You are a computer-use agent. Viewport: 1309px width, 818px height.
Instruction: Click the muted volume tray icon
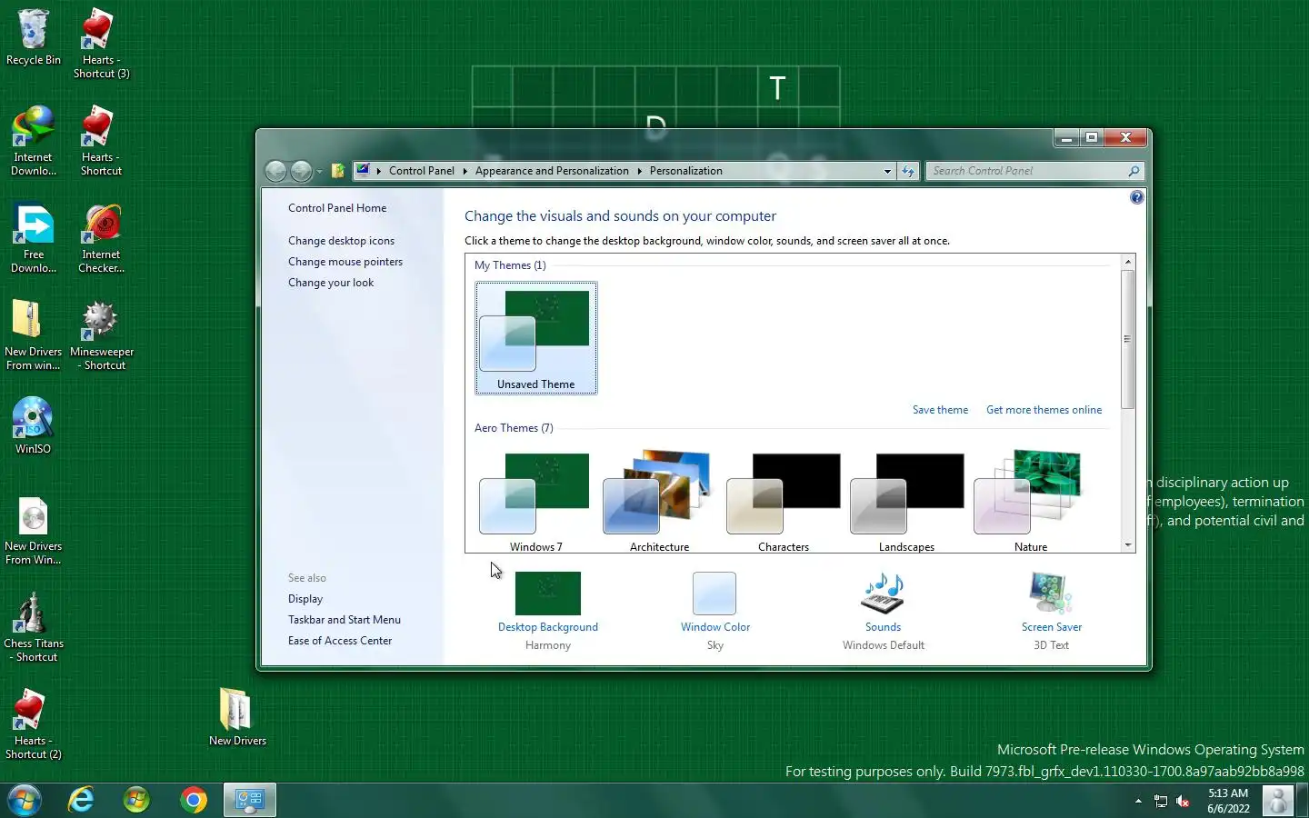[1183, 801]
